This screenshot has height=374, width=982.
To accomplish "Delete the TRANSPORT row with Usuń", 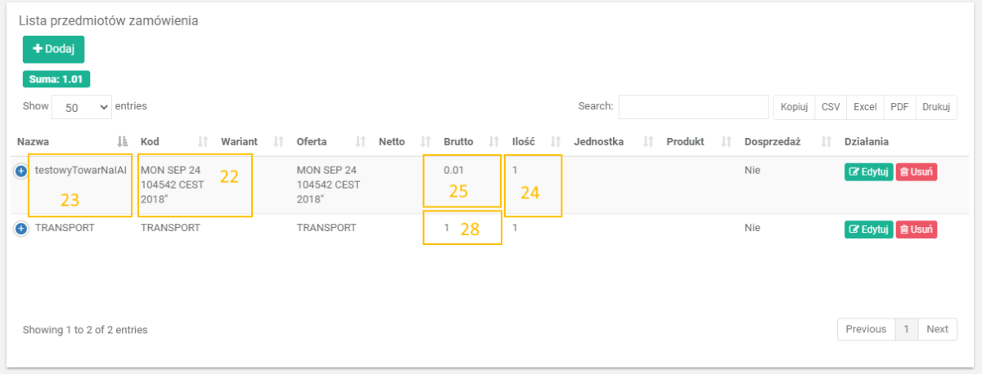I will tap(916, 229).
